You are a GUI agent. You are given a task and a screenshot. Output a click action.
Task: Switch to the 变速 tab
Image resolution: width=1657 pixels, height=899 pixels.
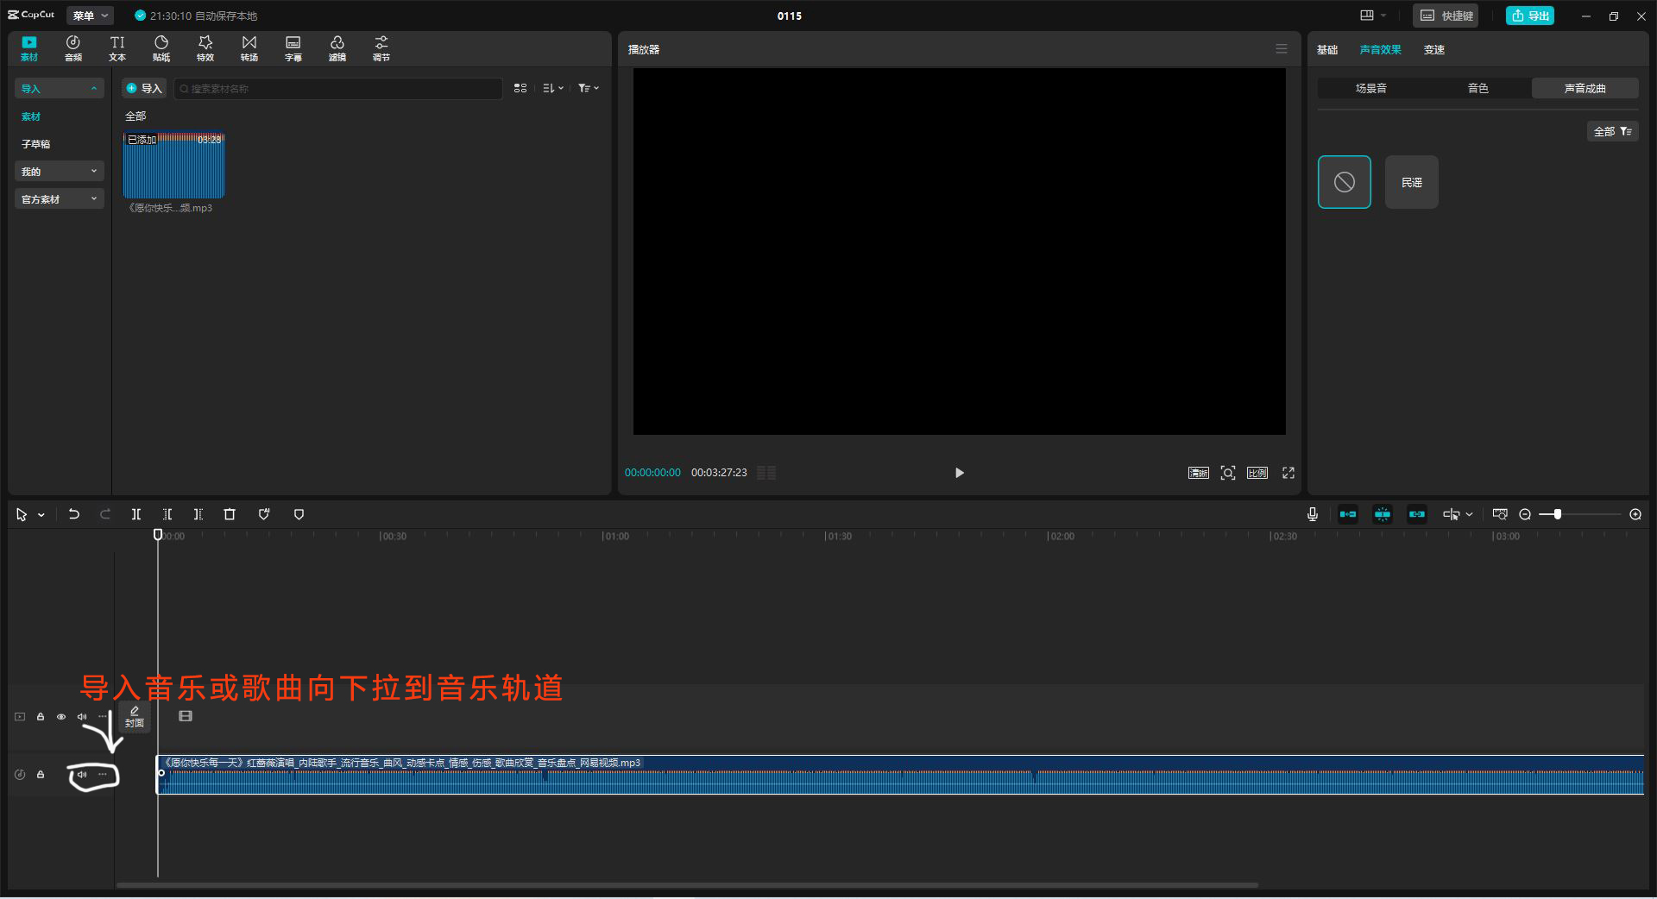coord(1434,49)
